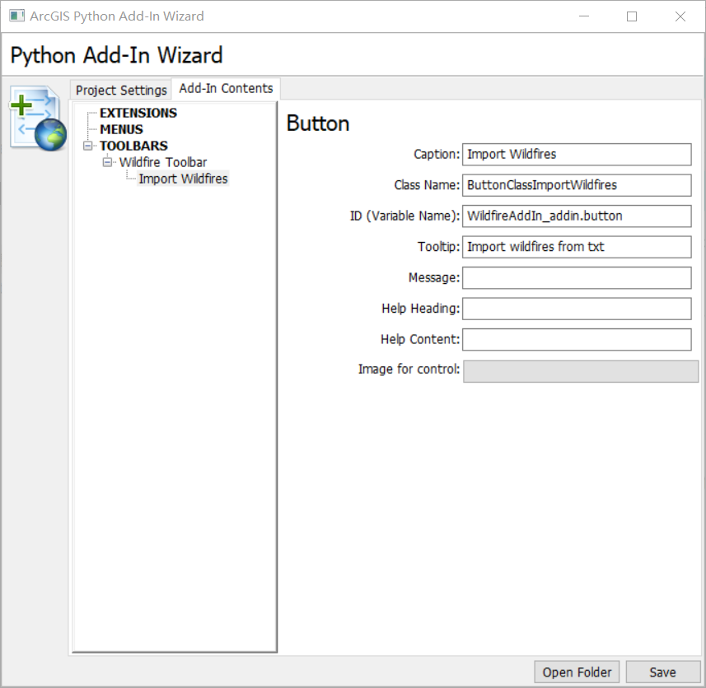Select EXTENSIONS in the tree

click(x=138, y=113)
